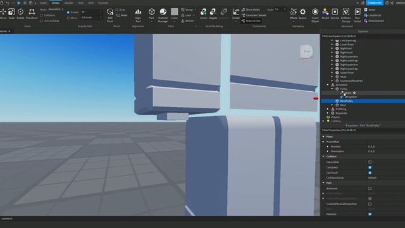Click the plus icon beside Beam row
The height and width of the screenshot is (228, 405).
click(x=354, y=93)
